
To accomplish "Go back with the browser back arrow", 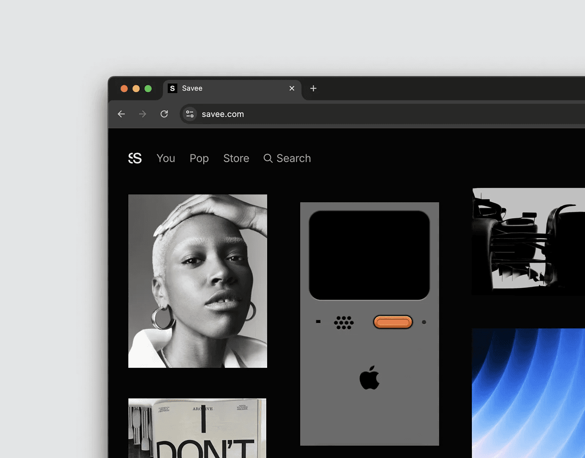I will (121, 114).
